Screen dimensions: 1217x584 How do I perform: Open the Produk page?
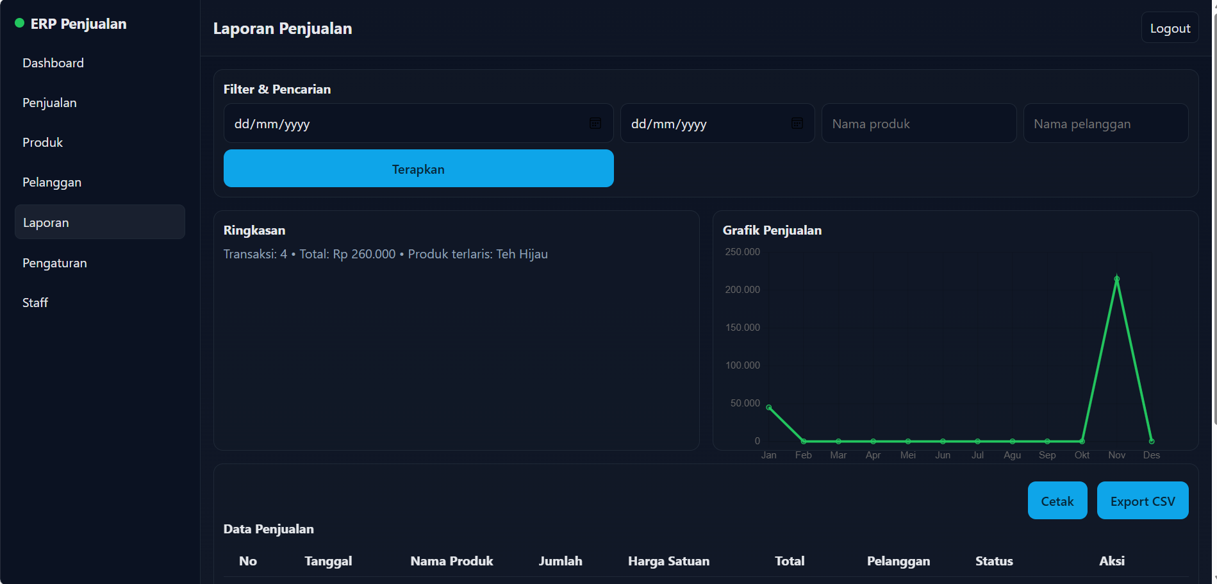[x=42, y=142]
